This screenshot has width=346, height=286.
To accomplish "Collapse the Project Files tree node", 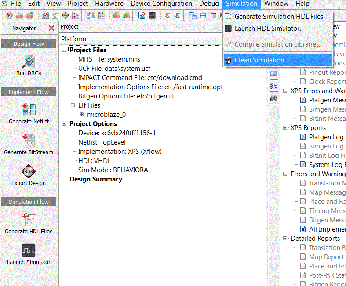I will (x=64, y=50).
